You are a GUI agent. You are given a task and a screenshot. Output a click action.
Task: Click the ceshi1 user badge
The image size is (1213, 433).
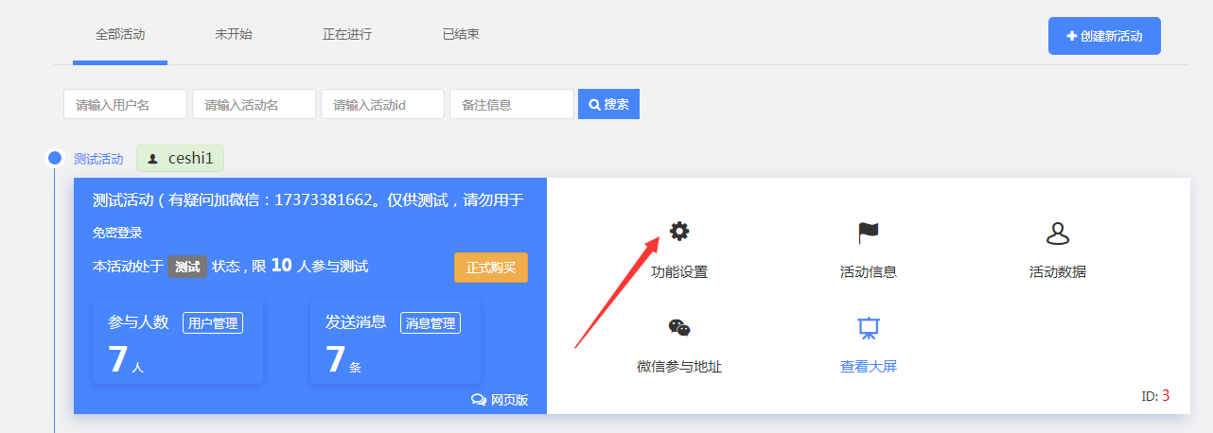pyautogui.click(x=181, y=159)
